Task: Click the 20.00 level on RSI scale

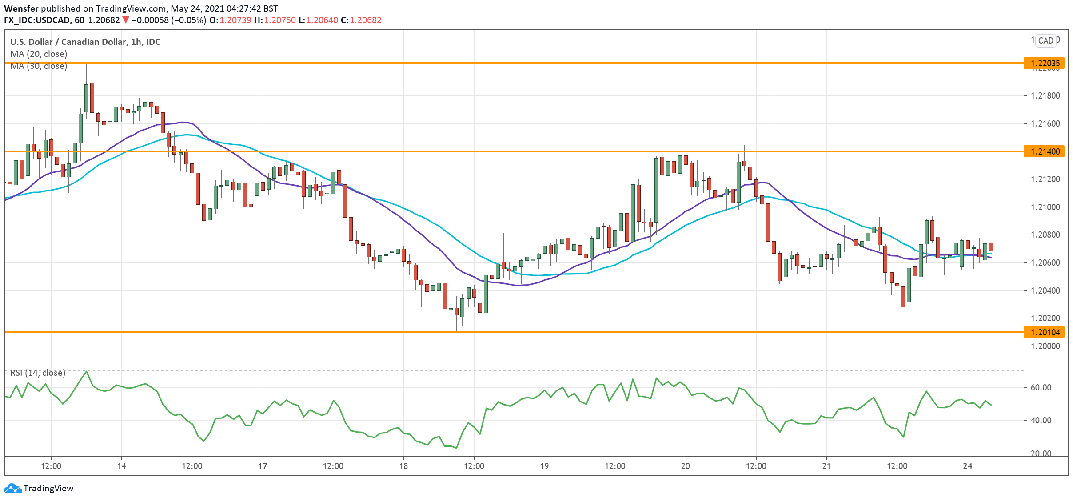Action: coord(1041,453)
